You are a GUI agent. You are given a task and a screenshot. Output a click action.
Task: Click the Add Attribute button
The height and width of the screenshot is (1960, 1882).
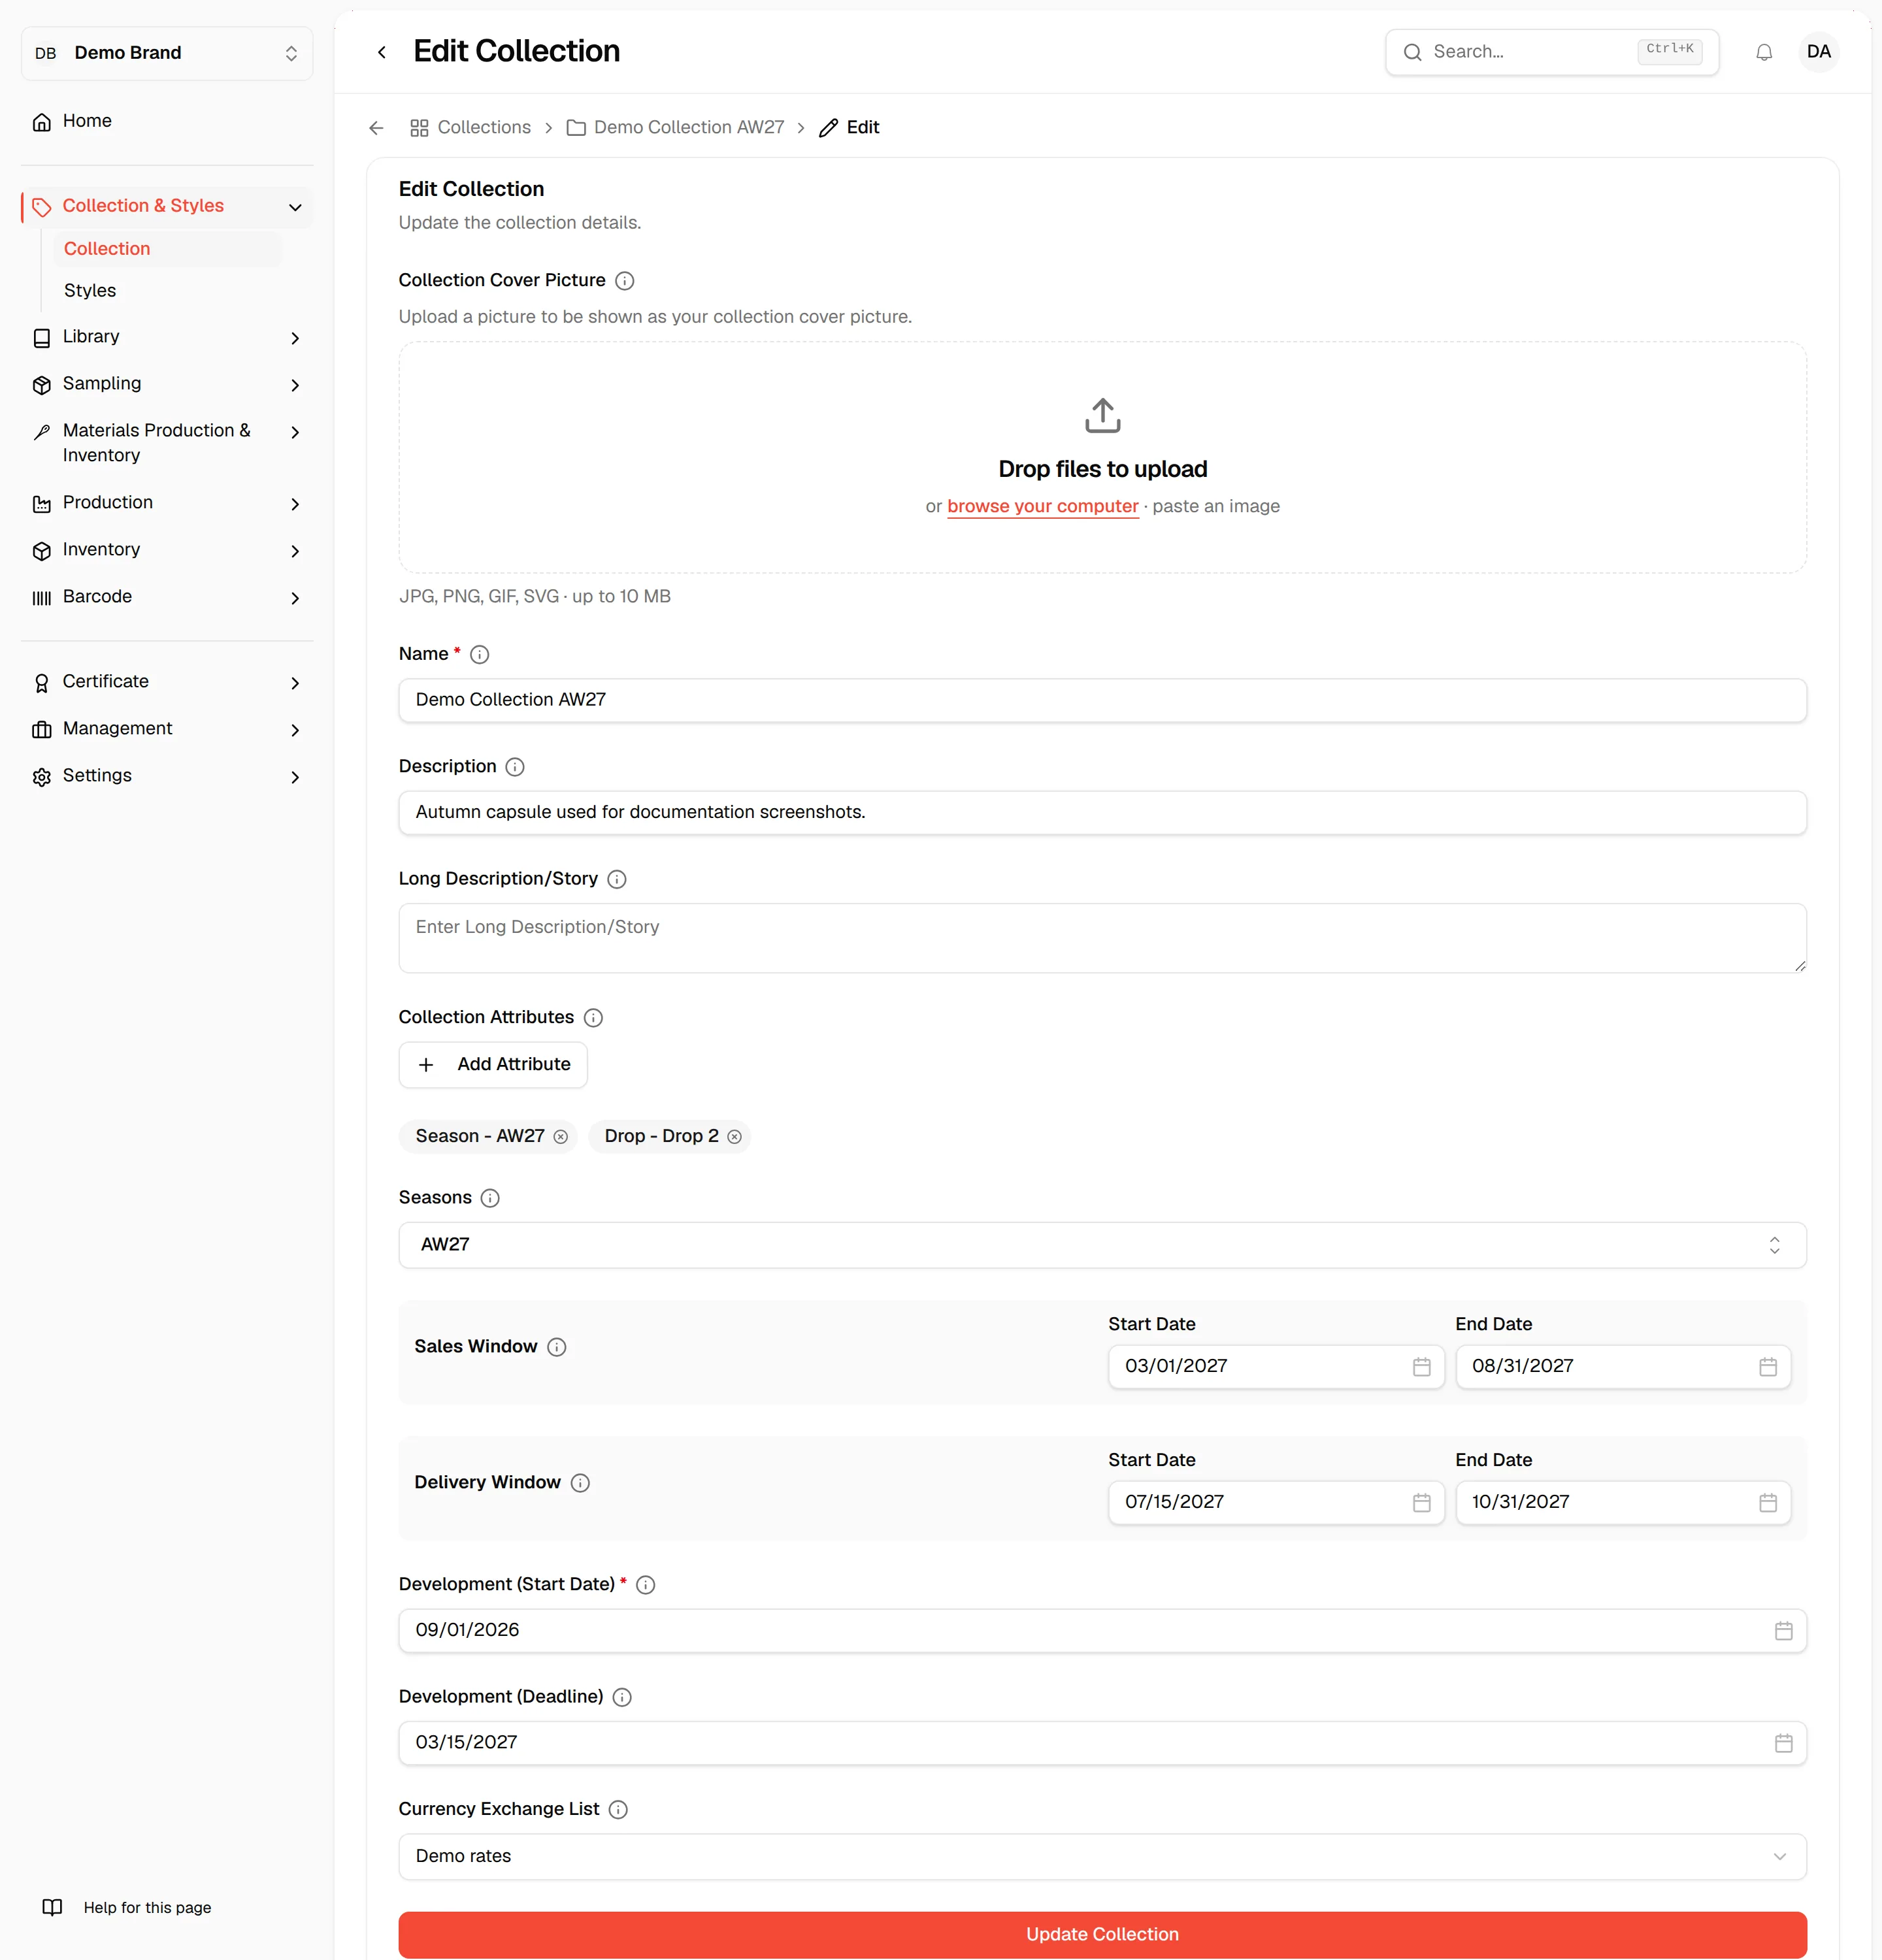493,1065
